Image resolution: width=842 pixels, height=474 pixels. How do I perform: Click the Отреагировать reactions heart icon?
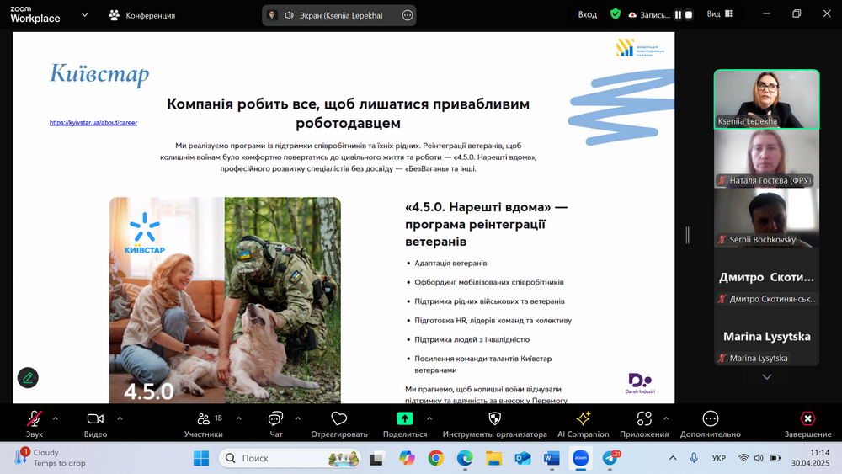click(339, 420)
